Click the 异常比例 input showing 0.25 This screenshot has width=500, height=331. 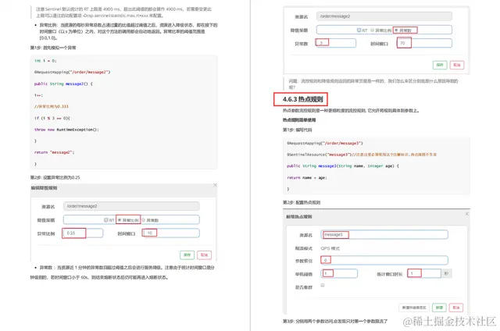tap(83, 233)
